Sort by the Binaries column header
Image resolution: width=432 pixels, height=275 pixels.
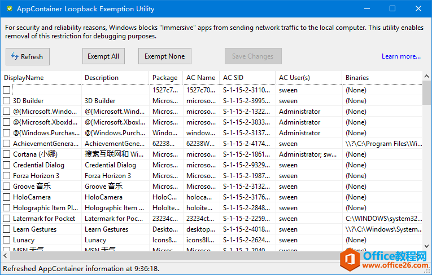pyautogui.click(x=382, y=78)
